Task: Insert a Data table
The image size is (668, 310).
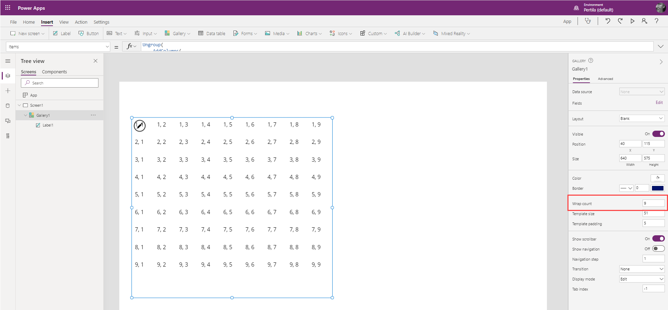Action: [212, 33]
